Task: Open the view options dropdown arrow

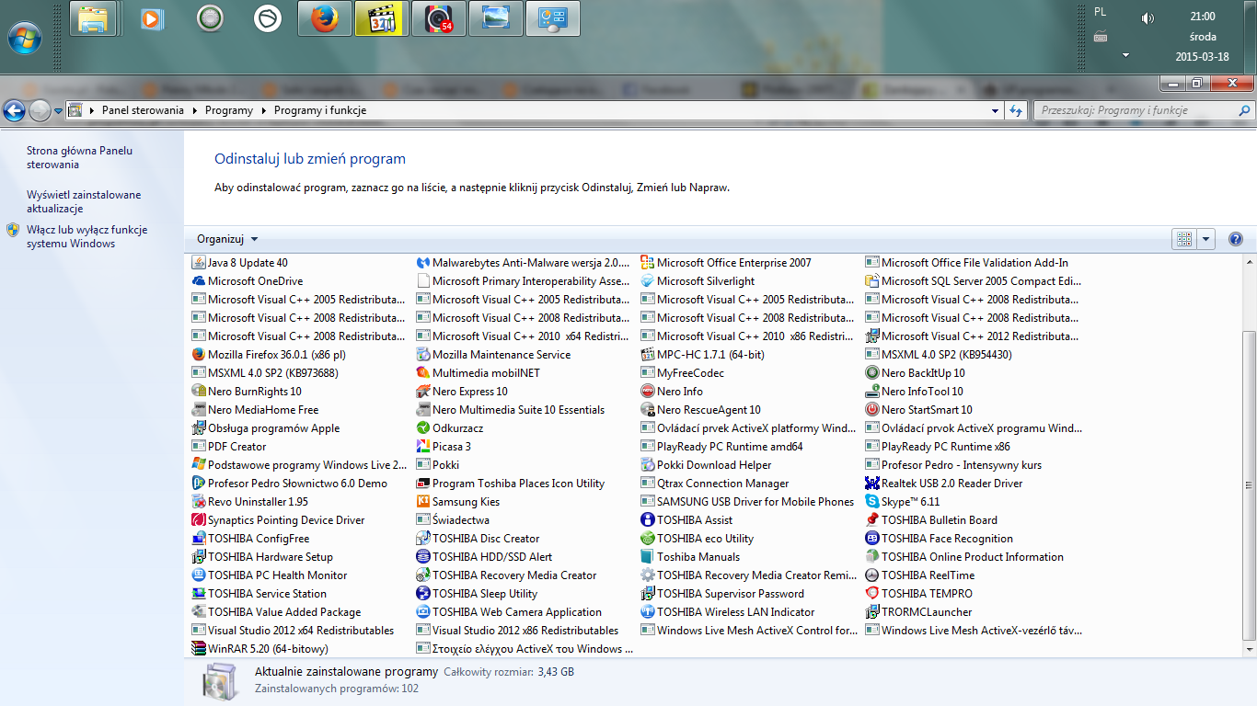Action: pyautogui.click(x=1206, y=239)
